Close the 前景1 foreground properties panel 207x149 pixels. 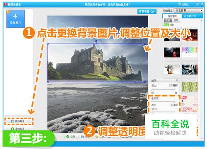(177, 80)
